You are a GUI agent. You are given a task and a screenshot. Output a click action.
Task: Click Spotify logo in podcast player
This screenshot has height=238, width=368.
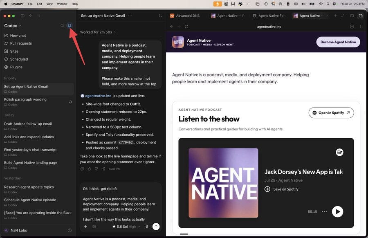[x=339, y=153]
